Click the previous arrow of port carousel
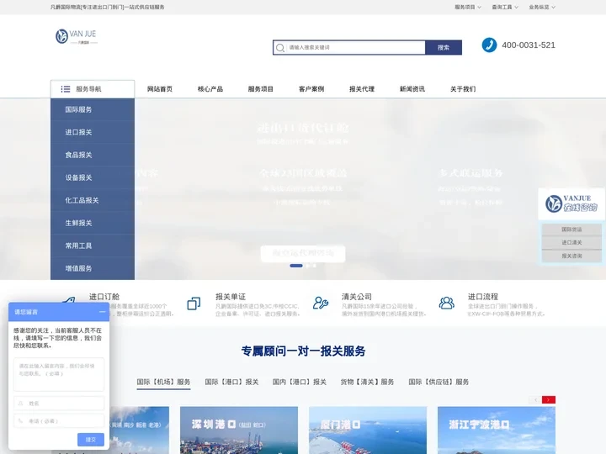The image size is (606, 454). click(x=535, y=399)
